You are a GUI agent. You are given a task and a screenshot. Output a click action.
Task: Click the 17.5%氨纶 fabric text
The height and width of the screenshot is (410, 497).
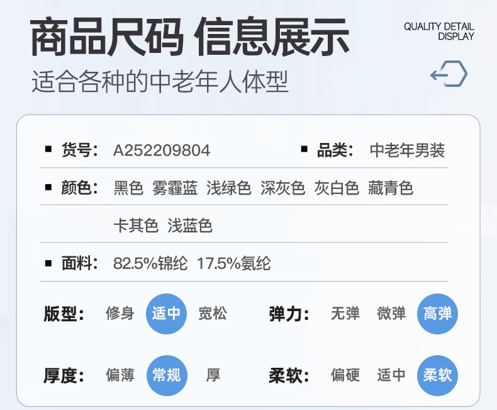[x=234, y=263]
